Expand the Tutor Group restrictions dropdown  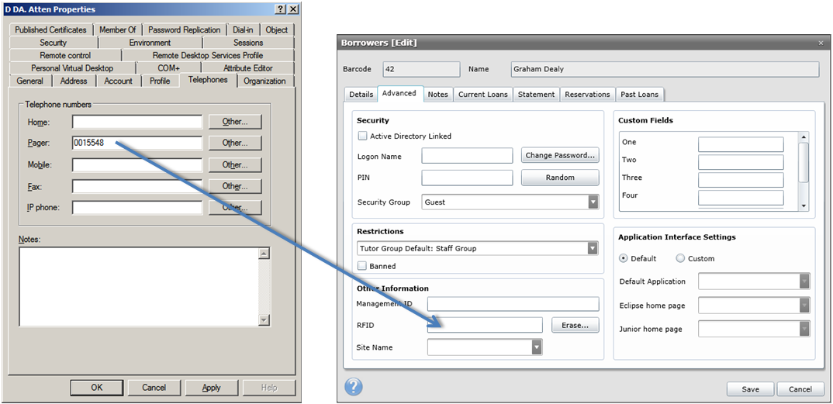tap(593, 249)
